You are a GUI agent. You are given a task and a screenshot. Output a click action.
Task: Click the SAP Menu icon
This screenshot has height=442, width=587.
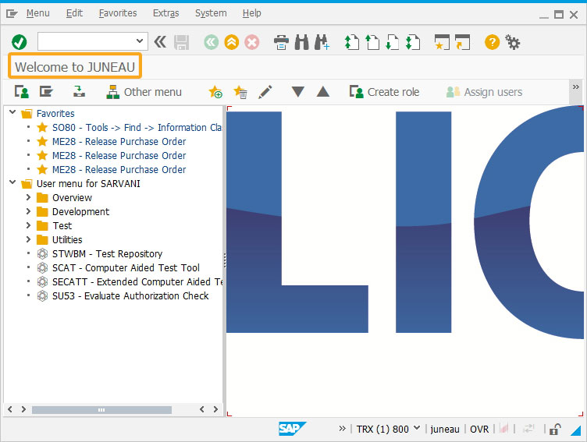[x=46, y=92]
